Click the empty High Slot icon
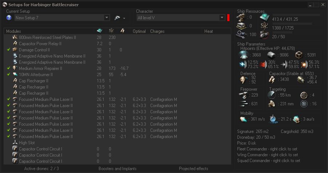328x173 pixels. point(15,143)
